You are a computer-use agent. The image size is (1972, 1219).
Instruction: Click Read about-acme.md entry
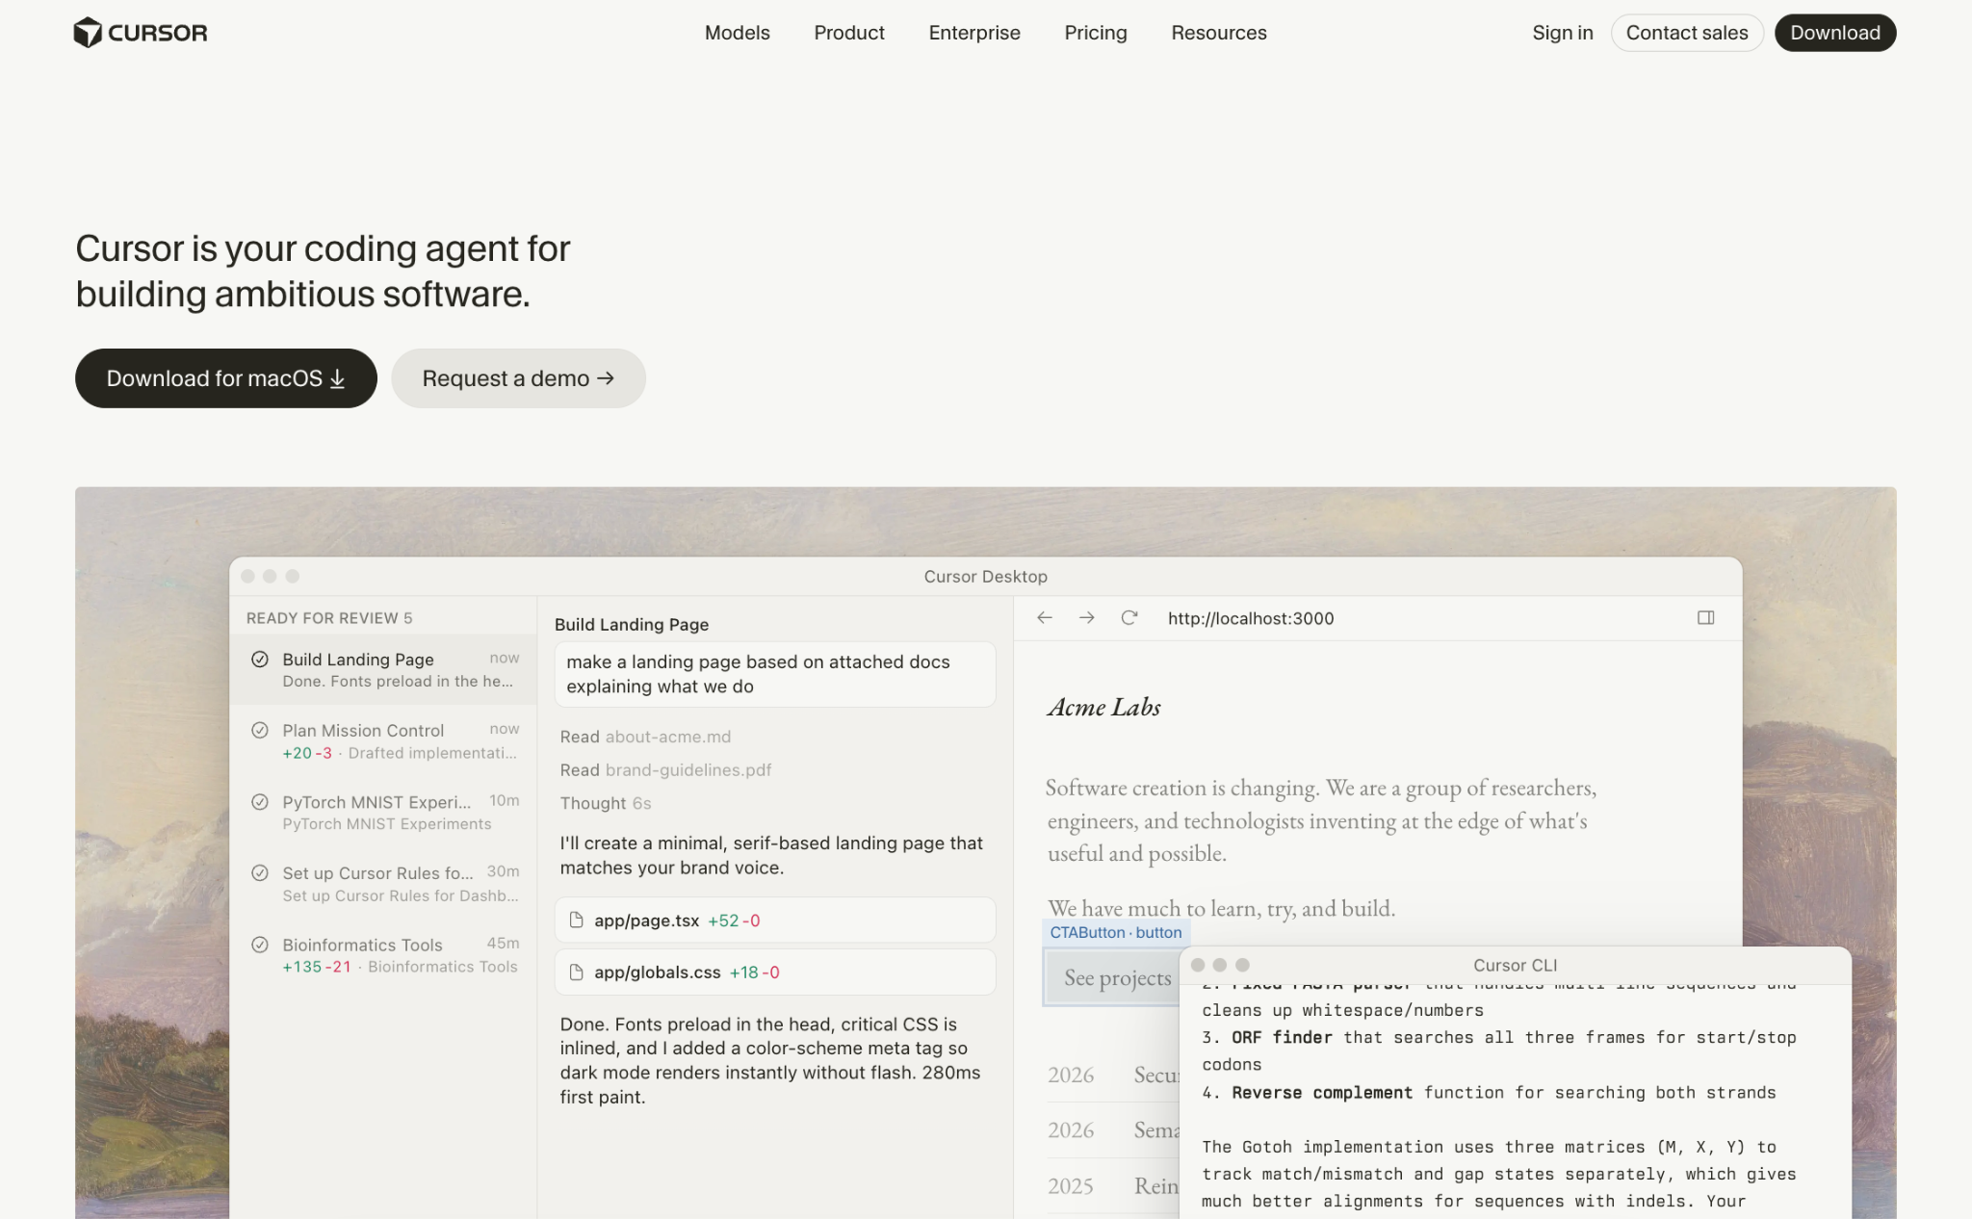[645, 737]
